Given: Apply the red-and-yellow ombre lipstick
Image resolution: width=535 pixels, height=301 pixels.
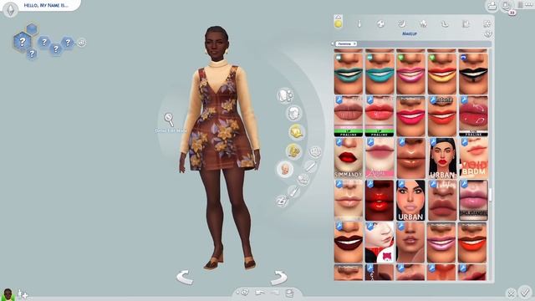Looking at the screenshot, I should [442, 74].
